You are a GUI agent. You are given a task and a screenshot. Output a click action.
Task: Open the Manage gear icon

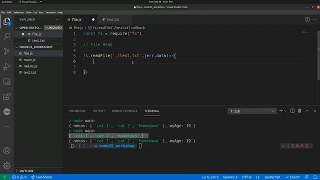click(6, 165)
